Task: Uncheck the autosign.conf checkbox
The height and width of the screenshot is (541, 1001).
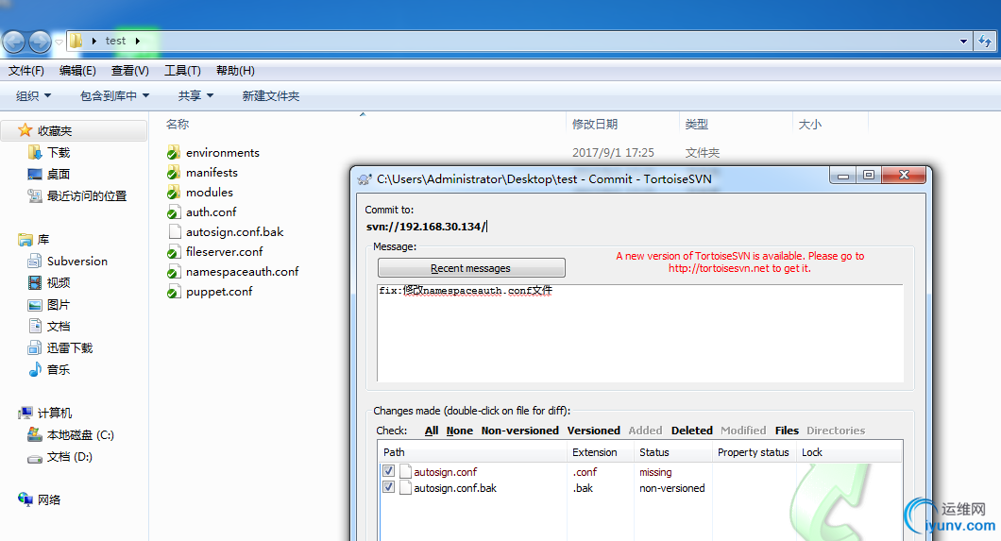Action: click(388, 471)
